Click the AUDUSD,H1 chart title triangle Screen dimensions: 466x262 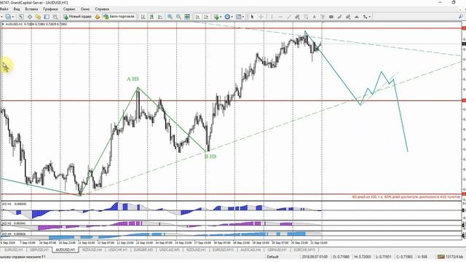[x=3, y=24]
